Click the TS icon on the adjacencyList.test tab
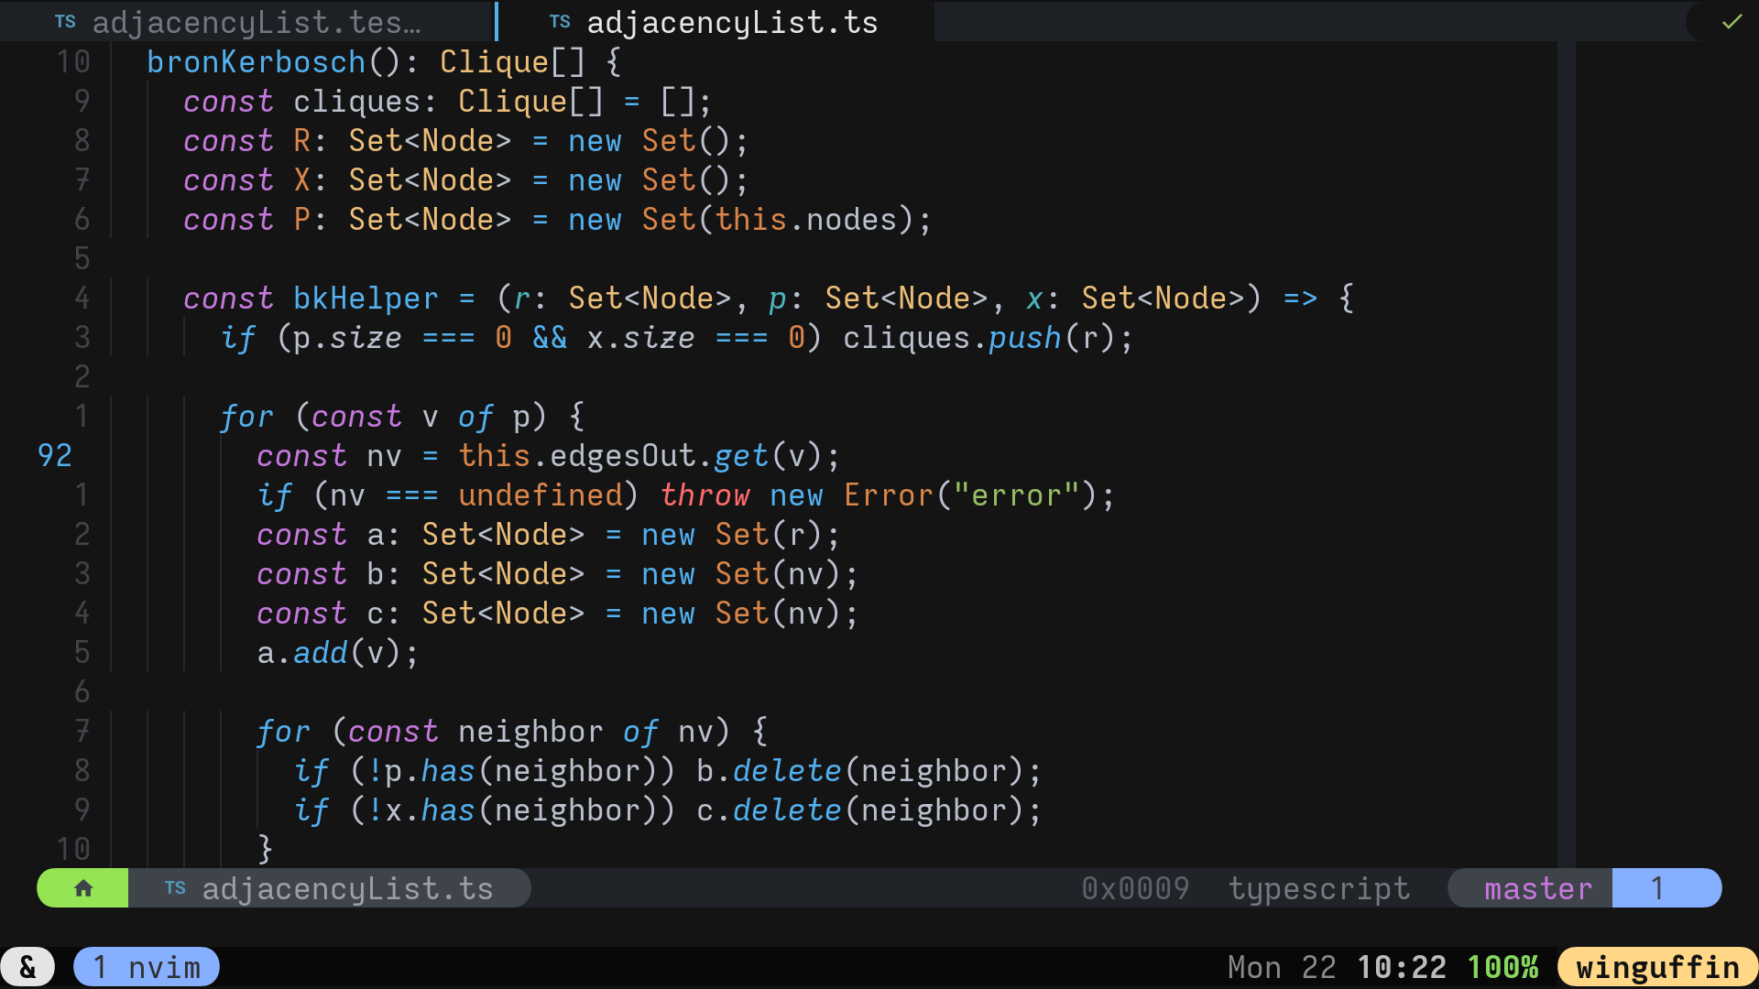 tap(65, 22)
